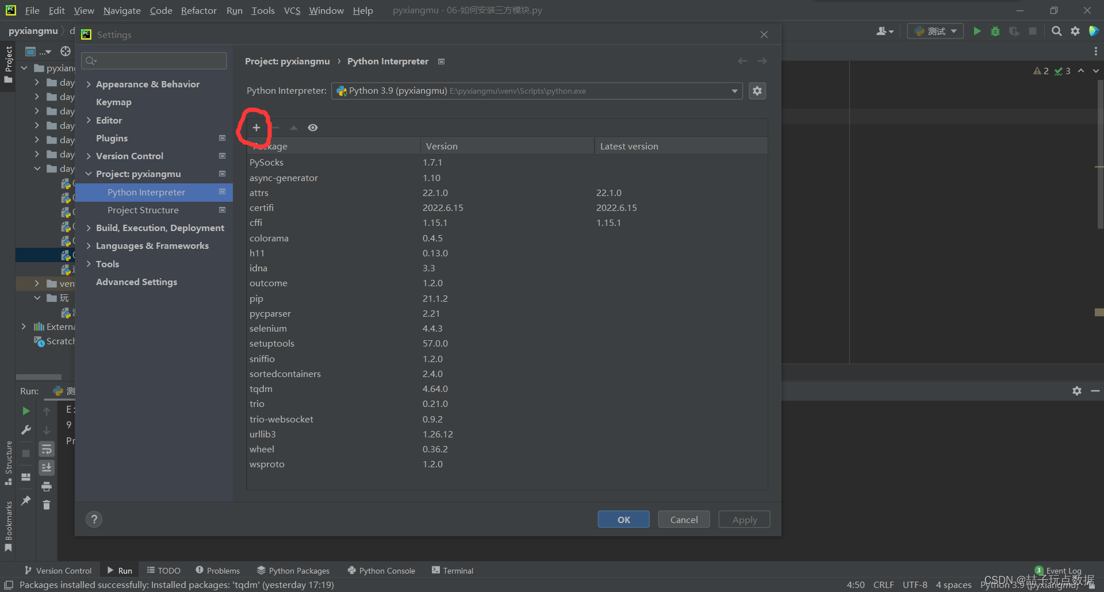
Task: Open interpreter gear settings next to dropdown
Action: (757, 91)
